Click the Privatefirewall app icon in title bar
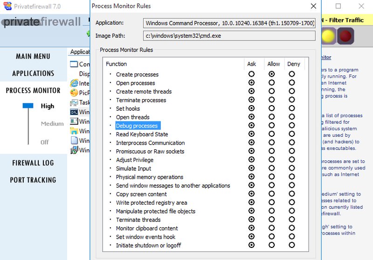Image resolution: width=373 pixels, height=260 pixels. (x=7, y=6)
